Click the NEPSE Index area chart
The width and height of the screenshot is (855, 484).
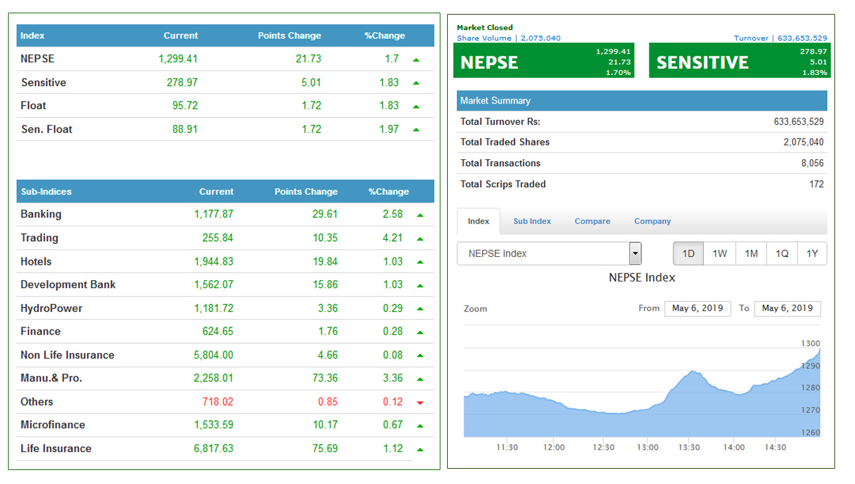pyautogui.click(x=642, y=392)
